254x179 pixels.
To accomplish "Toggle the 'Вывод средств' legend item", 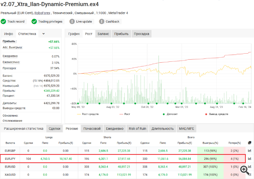I will [x=216, y=114].
